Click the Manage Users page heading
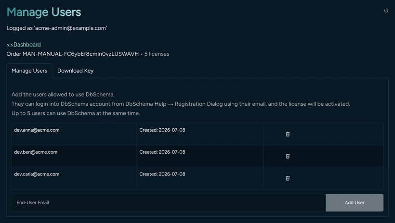 pyautogui.click(x=44, y=12)
